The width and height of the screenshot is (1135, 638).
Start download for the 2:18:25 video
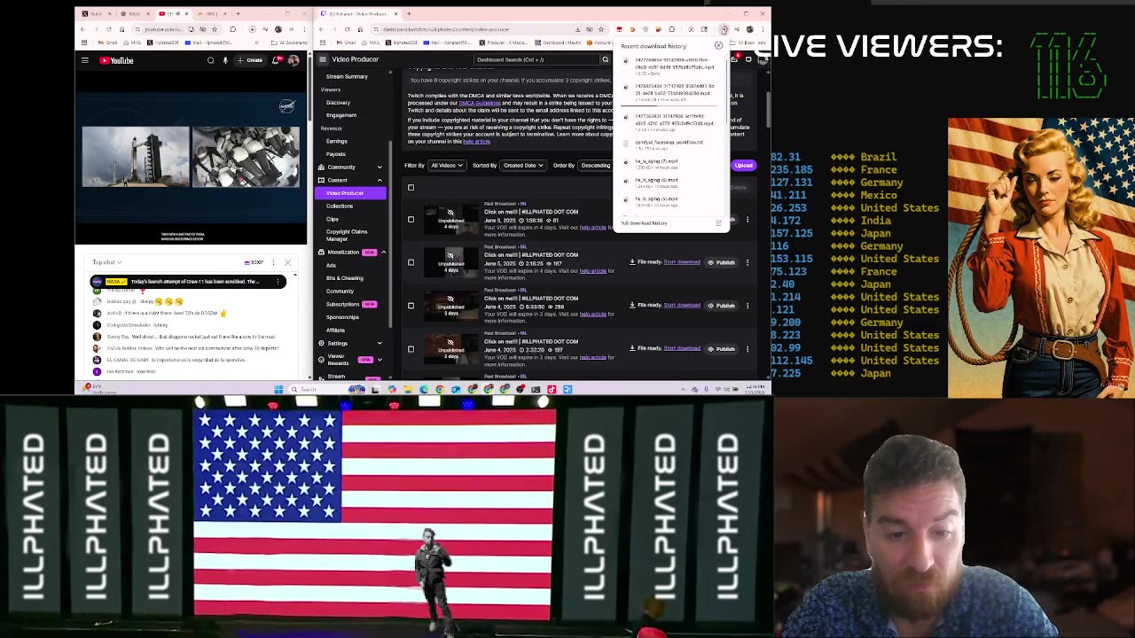(x=682, y=262)
